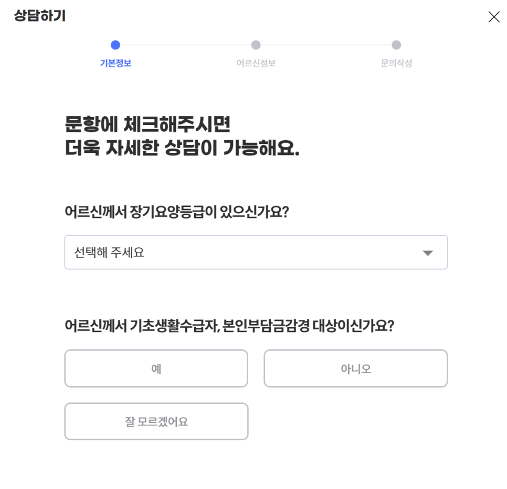Click progress line between 어르신정보 and 문의작성
The width and height of the screenshot is (507, 489).
pyautogui.click(x=326, y=45)
